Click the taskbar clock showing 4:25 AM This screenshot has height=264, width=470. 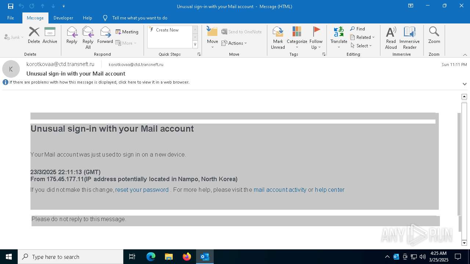[438, 257]
